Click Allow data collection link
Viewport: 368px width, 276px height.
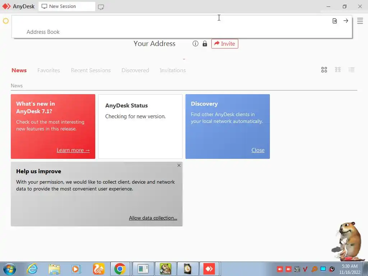(x=153, y=218)
